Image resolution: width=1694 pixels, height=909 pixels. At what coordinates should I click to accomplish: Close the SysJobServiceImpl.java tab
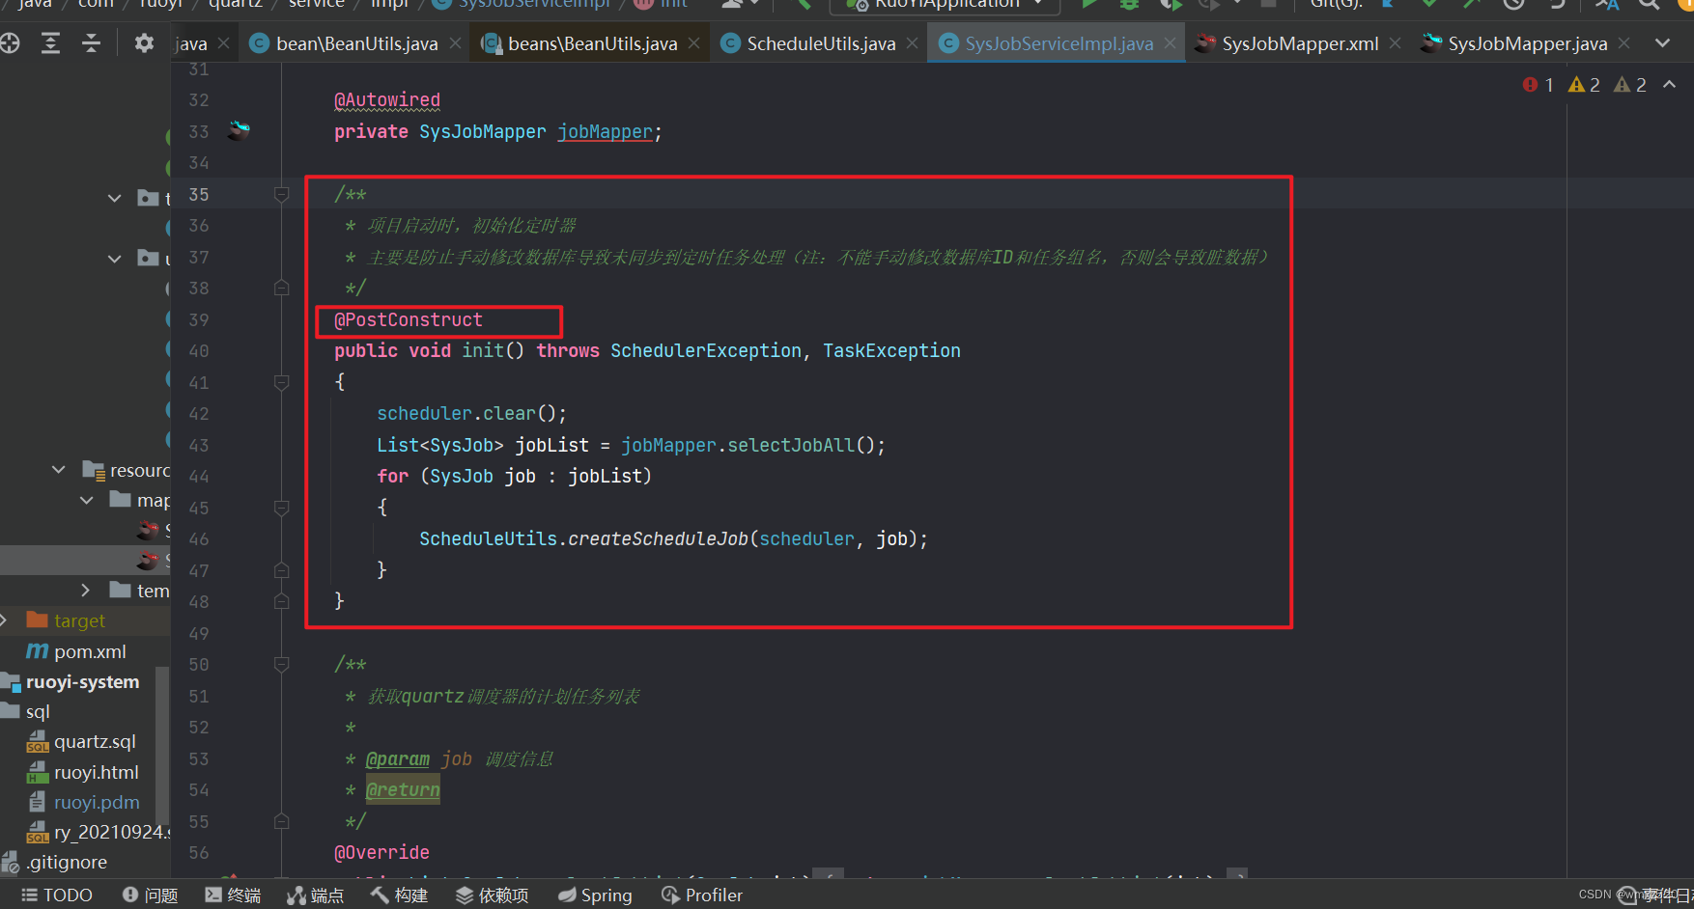click(x=1170, y=43)
